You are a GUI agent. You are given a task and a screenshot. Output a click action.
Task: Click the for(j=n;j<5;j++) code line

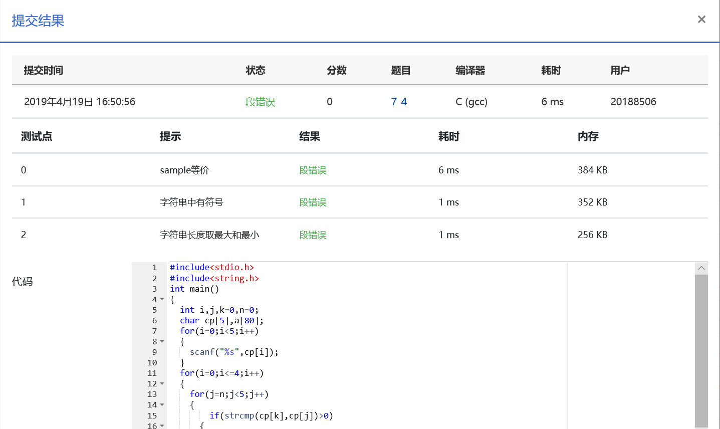(229, 394)
